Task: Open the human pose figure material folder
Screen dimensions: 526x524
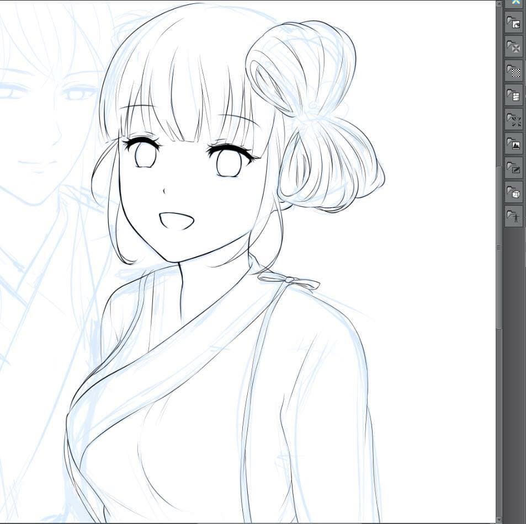Action: [x=514, y=216]
